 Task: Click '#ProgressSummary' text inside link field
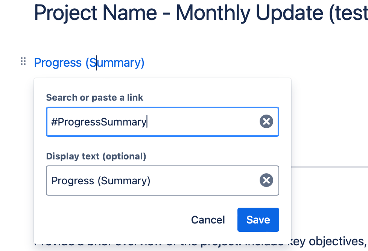coord(99,122)
